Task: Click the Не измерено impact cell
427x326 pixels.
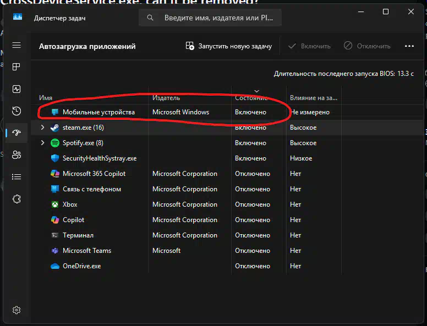Action: click(x=310, y=112)
